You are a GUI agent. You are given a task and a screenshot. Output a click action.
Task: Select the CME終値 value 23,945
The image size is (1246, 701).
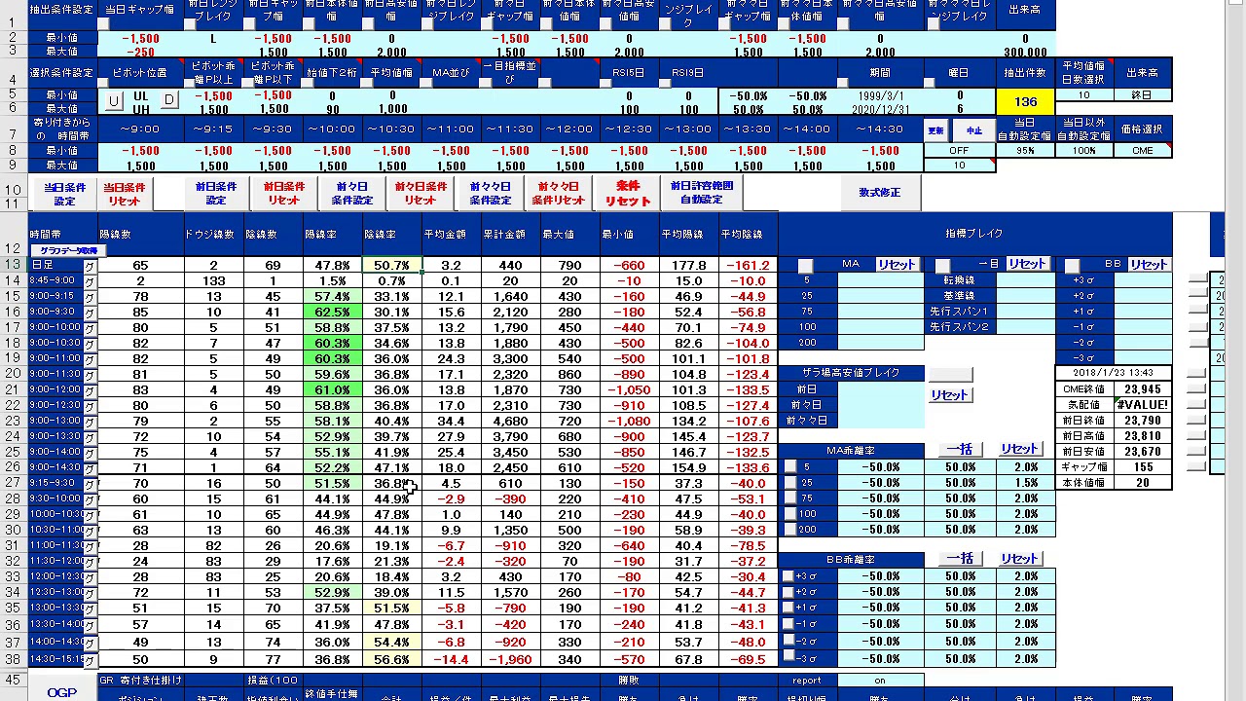pos(1142,389)
